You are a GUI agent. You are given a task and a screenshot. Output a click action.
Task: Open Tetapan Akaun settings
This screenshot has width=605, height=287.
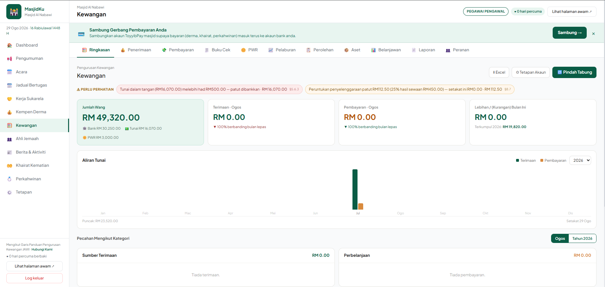point(531,72)
